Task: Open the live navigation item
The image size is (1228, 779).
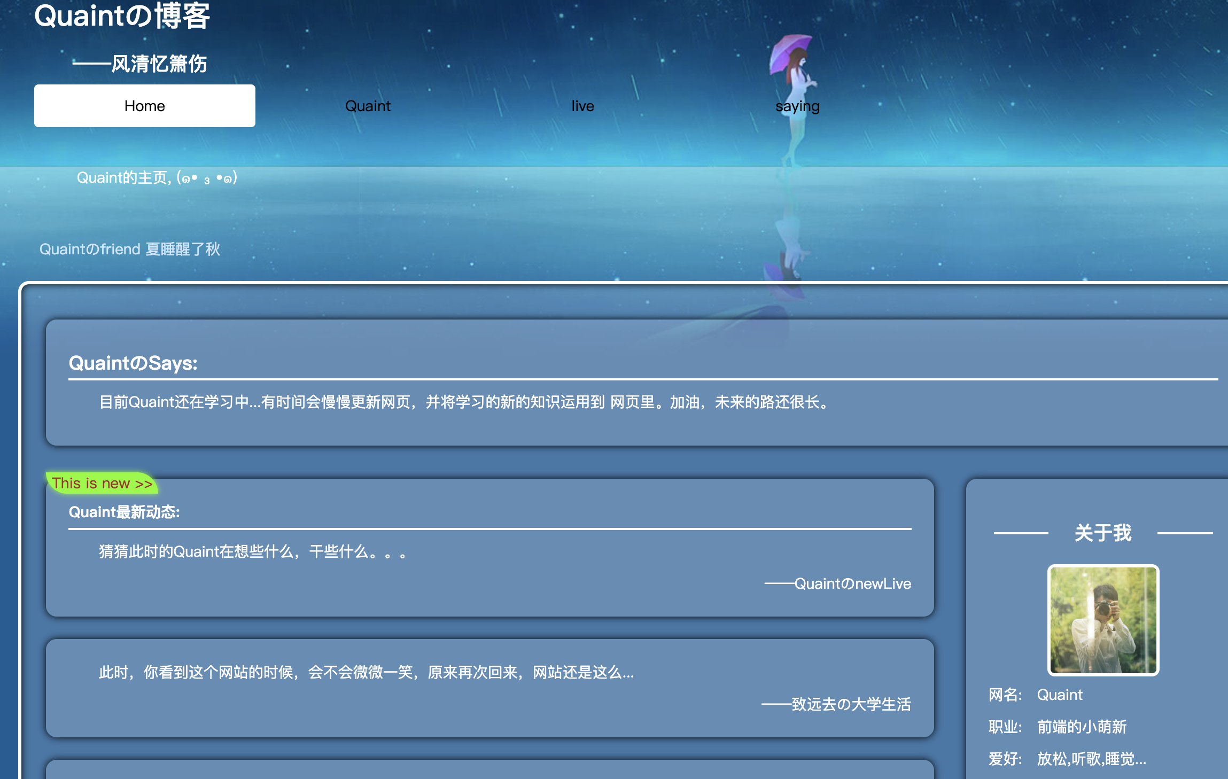Action: pyautogui.click(x=582, y=106)
